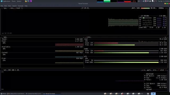Open the View menu of Parrot Terminal

tap(10, 6)
